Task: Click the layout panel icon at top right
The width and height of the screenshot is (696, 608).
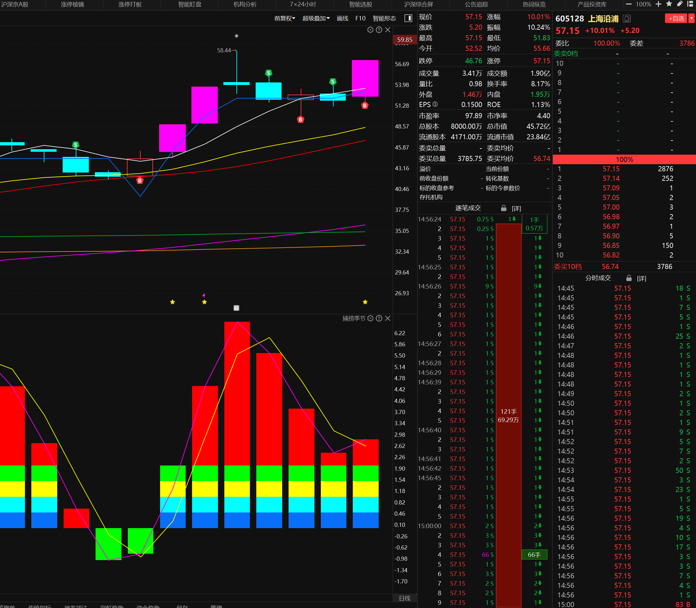Action: click(x=690, y=4)
